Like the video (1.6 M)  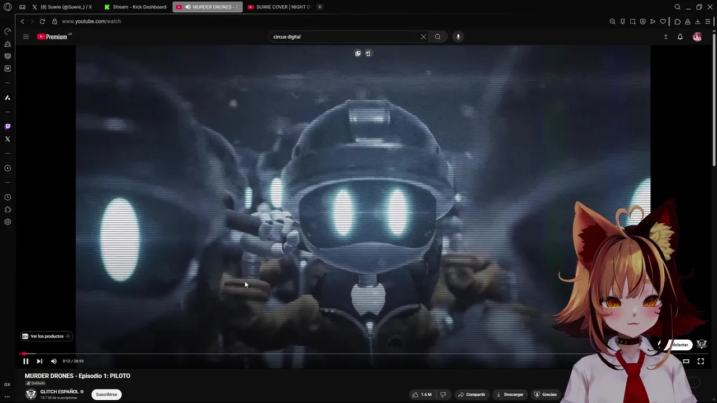422,395
